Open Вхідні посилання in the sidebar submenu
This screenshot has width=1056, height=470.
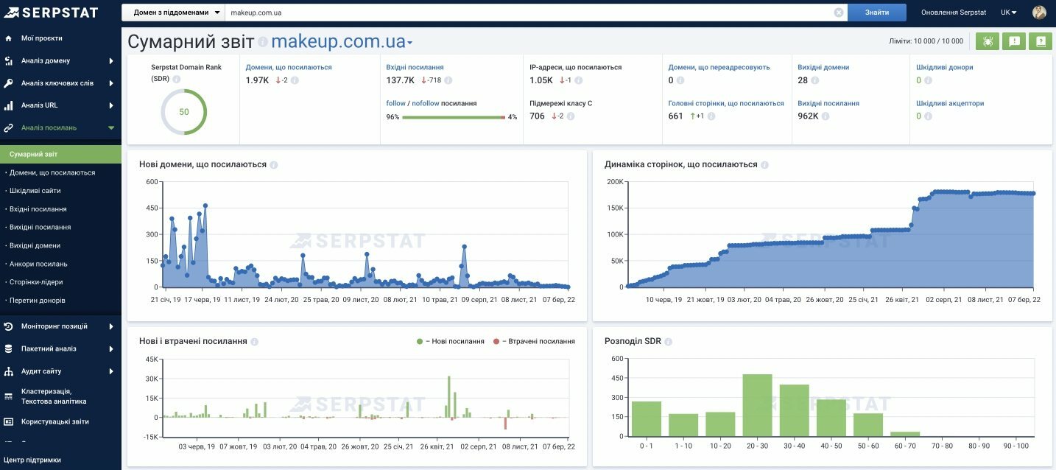38,209
